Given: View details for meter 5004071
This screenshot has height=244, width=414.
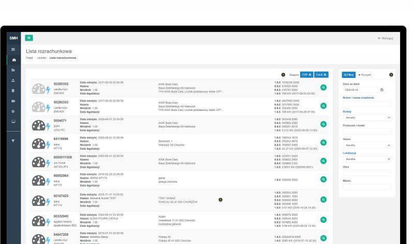Looking at the screenshot, I should click(x=323, y=124).
